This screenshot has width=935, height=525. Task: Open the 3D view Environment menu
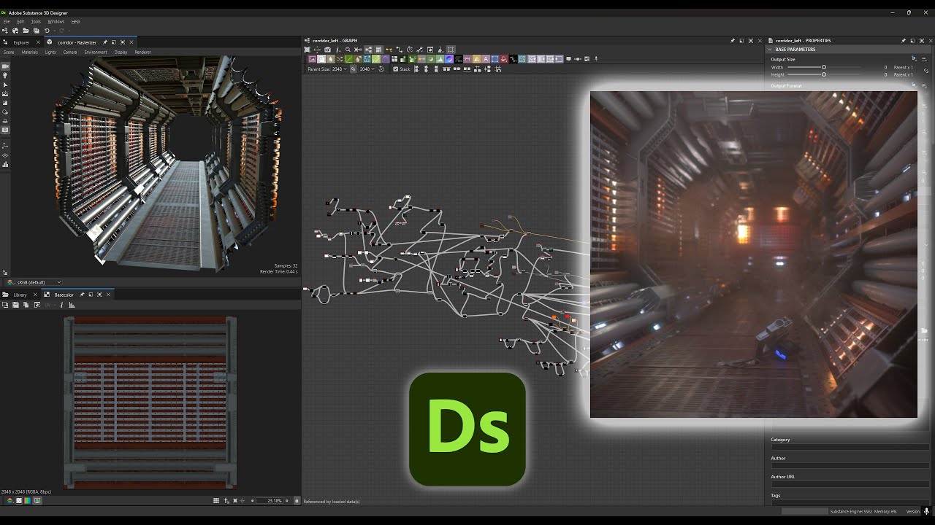coord(96,52)
